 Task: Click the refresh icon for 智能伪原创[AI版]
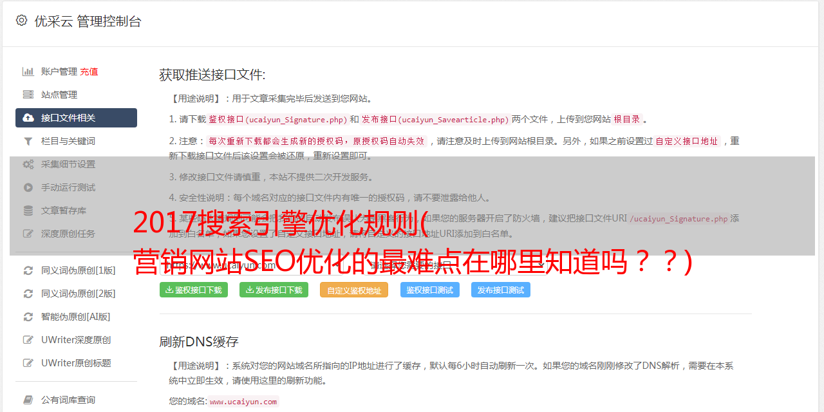pos(28,317)
